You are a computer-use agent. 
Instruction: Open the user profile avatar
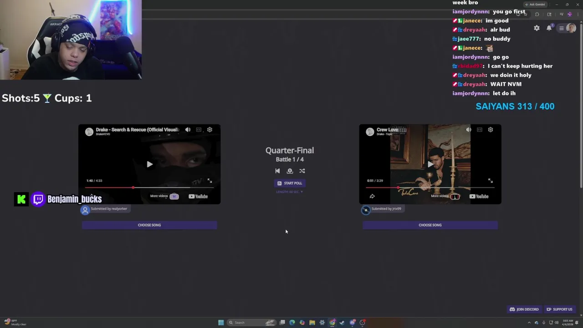[x=571, y=28]
